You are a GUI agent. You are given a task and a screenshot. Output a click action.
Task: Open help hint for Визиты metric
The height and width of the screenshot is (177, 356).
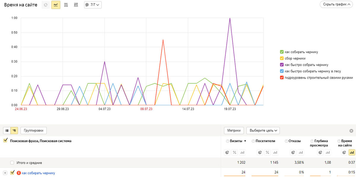[x=228, y=141]
